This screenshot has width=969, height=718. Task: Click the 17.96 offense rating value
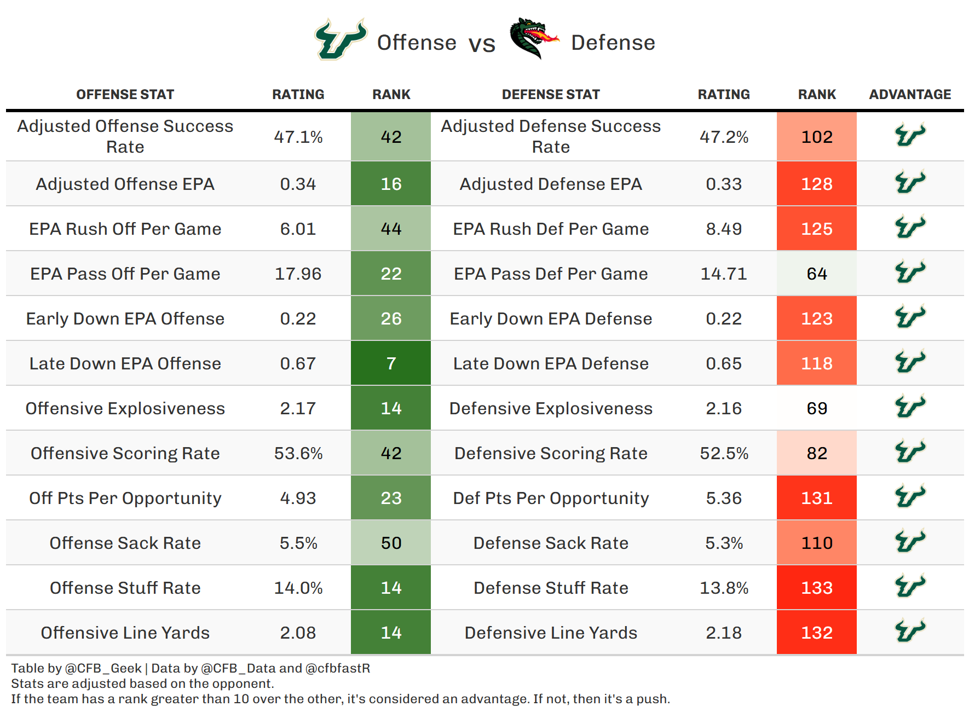click(x=298, y=274)
